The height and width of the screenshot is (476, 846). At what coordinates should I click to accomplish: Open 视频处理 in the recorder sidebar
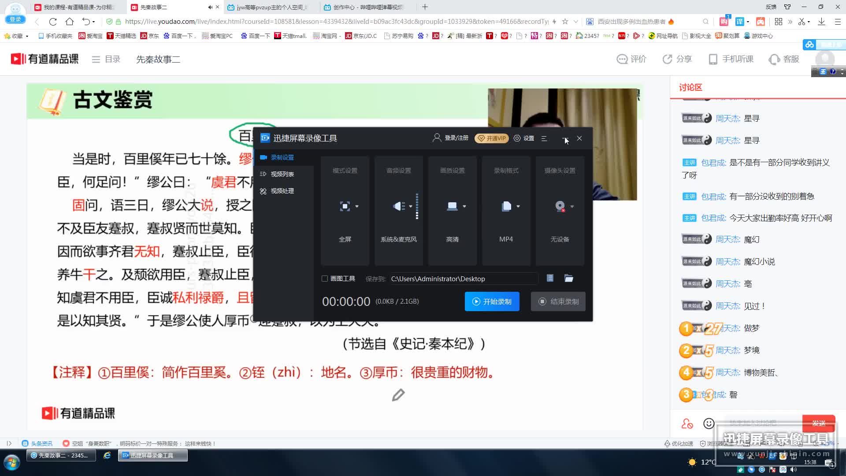coord(277,191)
